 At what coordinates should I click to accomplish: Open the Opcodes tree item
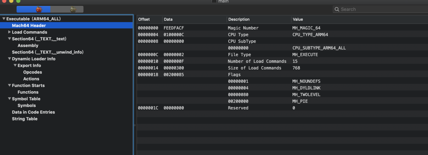point(32,72)
